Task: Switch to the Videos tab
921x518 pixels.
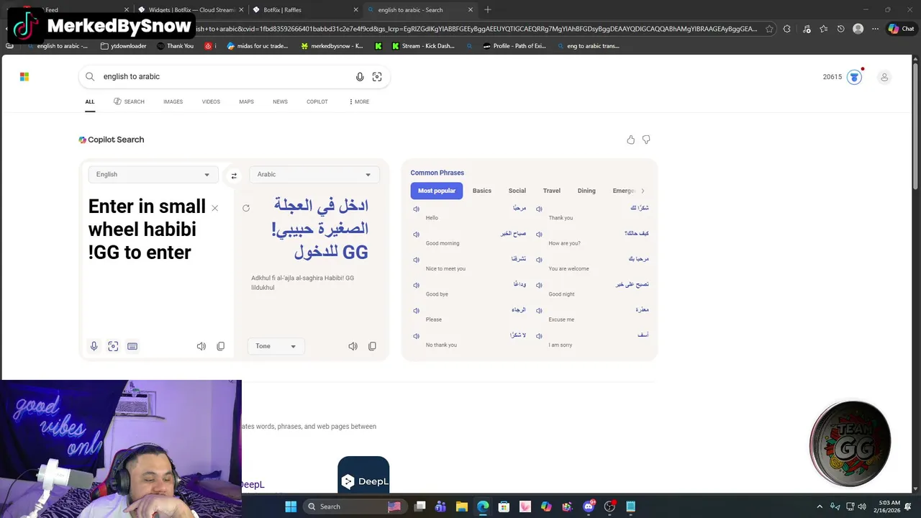Action: coord(211,101)
